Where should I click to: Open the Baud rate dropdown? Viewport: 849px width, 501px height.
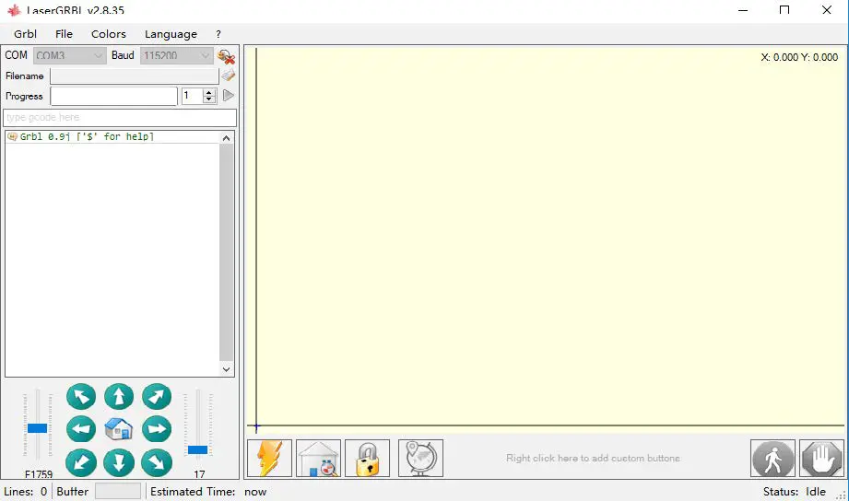pyautogui.click(x=176, y=56)
